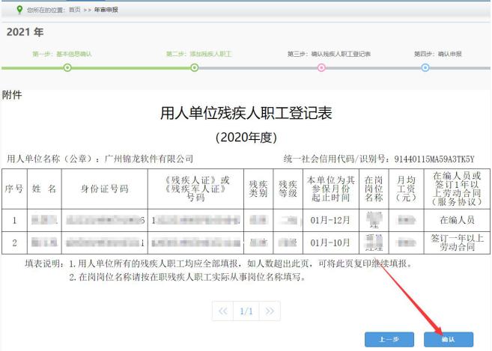Select 第一步：基本信息确认 step label

(62, 54)
